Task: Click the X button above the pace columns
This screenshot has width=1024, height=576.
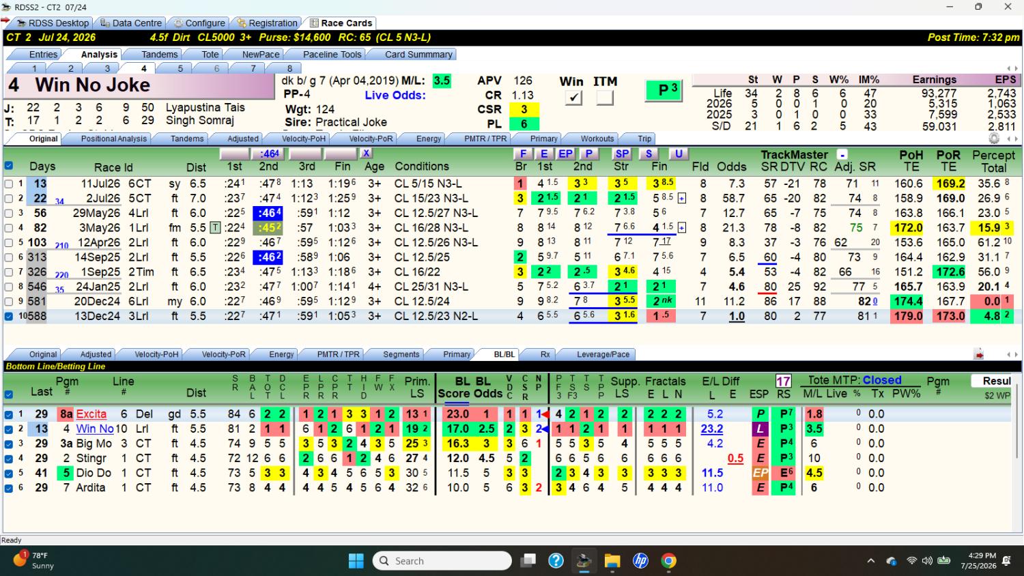Action: 367,154
